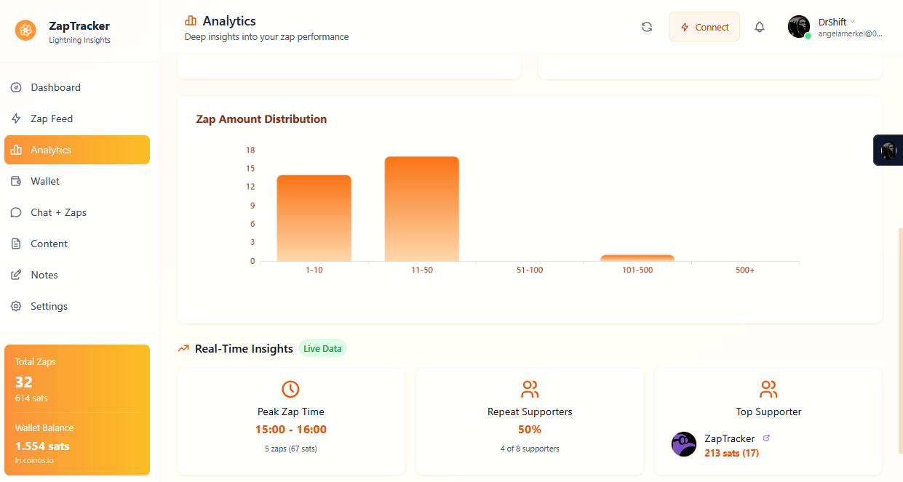Open Chat + Zaps section
The image size is (903, 482).
pyautogui.click(x=58, y=212)
